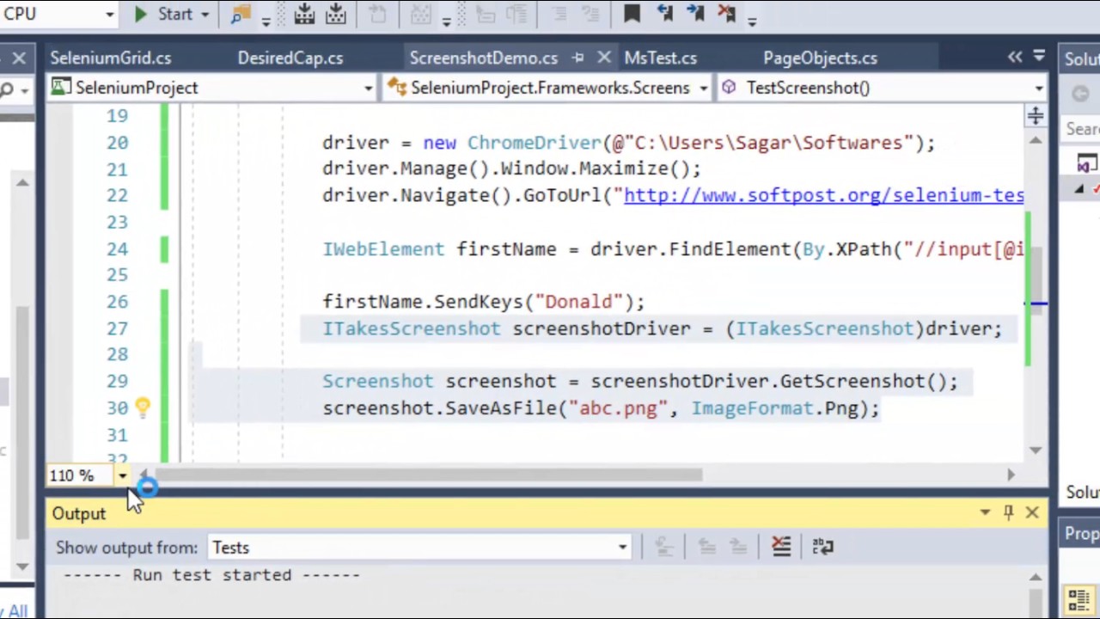The width and height of the screenshot is (1100, 619).
Task: Open toolbar overflow options after bookmark icons
Action: coord(753,20)
